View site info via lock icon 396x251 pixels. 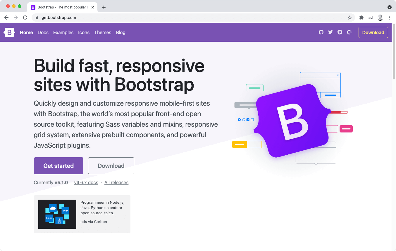point(37,18)
